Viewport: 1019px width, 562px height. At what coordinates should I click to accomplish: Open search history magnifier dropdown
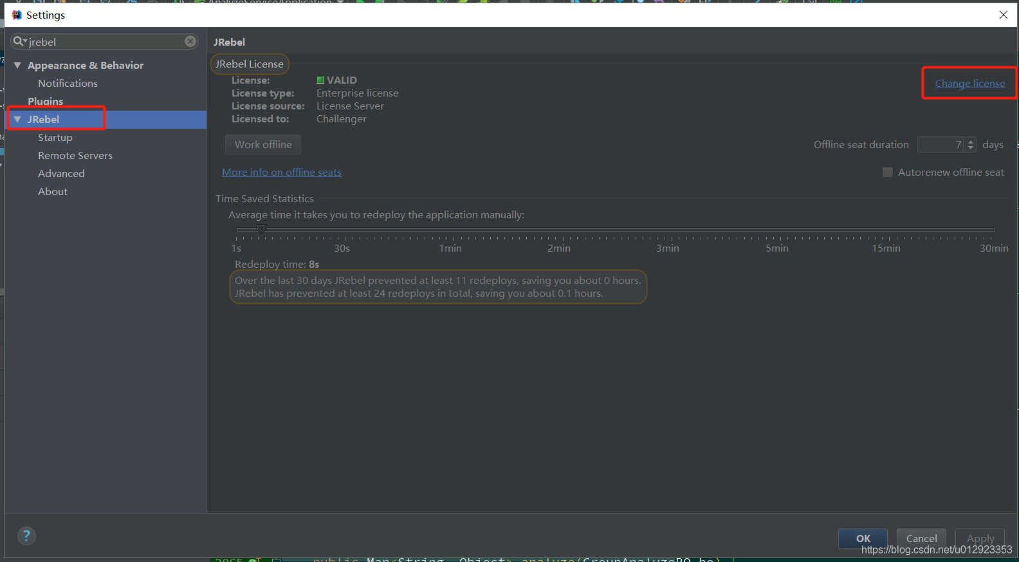click(x=20, y=41)
